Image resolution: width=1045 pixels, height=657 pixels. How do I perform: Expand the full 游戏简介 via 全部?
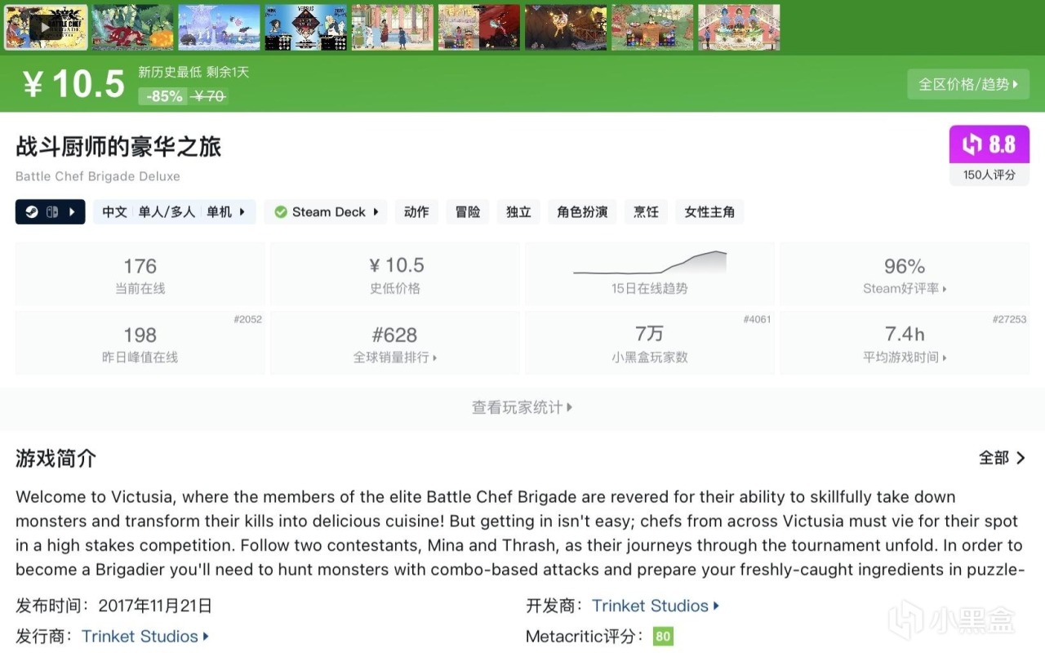pyautogui.click(x=1003, y=458)
